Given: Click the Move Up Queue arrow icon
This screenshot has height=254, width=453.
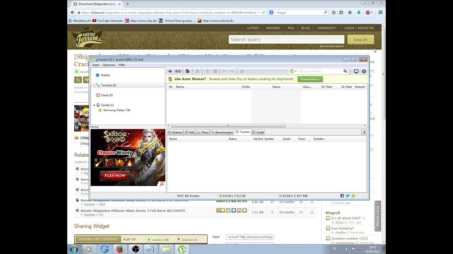Looking at the screenshot, I should (224, 71).
